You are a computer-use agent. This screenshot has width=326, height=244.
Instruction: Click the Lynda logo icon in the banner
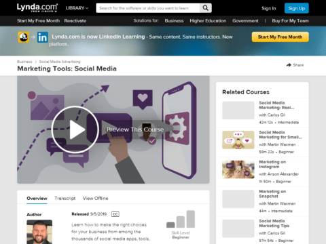tap(24, 37)
